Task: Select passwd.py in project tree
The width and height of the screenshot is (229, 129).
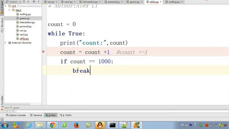Action: (25, 27)
